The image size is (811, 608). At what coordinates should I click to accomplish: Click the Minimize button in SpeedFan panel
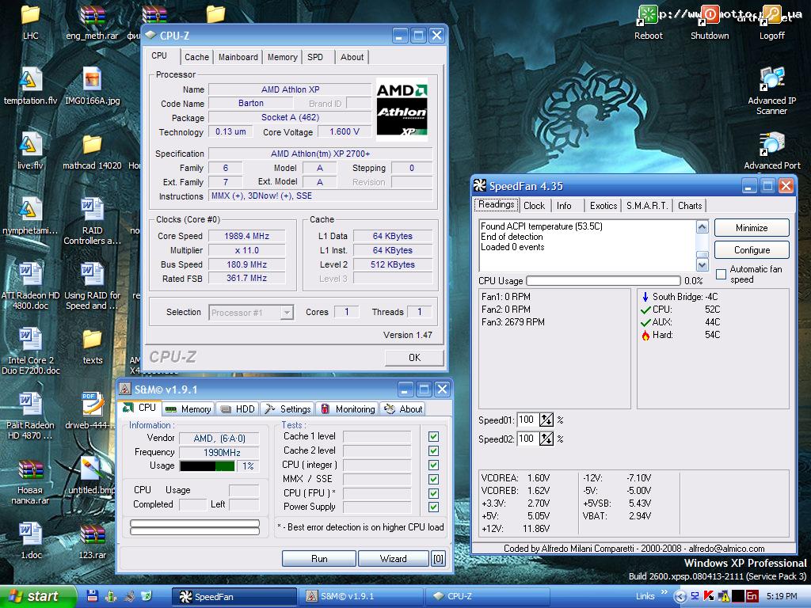pos(752,227)
